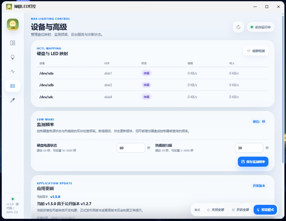The height and width of the screenshot is (221, 286).
Task: Open the activity pulse sidebar icon
Action: tap(13, 71)
